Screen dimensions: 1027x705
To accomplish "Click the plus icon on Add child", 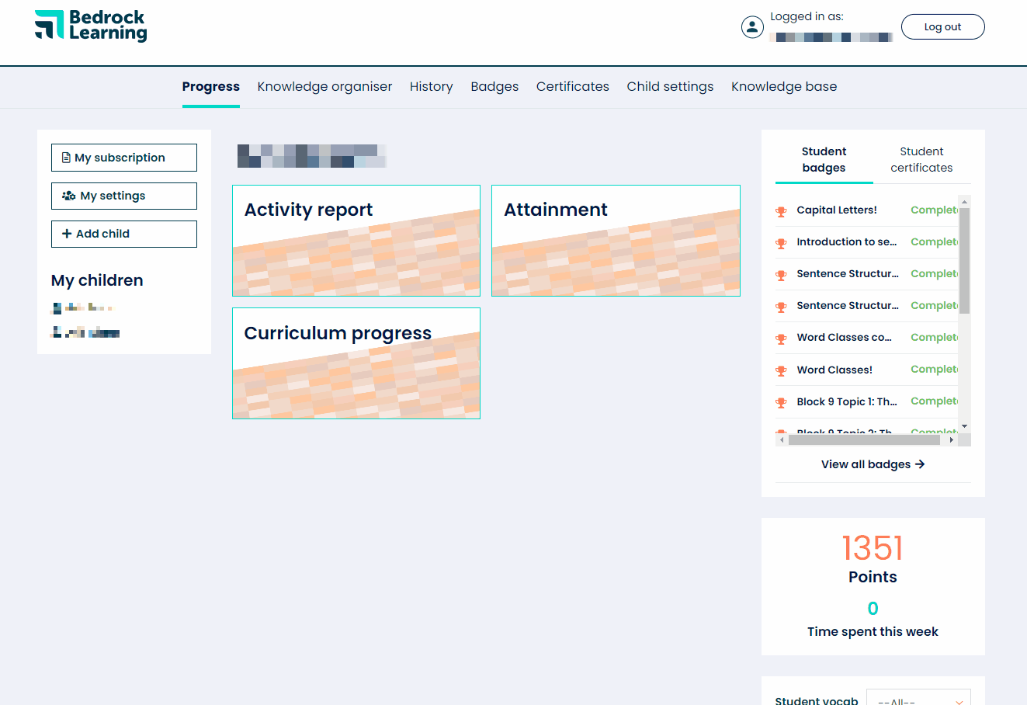I will 65,234.
